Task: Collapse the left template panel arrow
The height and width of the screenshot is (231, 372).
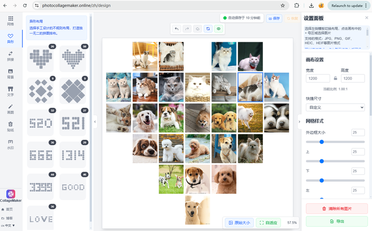Action: (95, 122)
